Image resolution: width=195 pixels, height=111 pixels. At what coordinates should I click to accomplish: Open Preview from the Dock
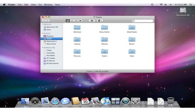95,101
